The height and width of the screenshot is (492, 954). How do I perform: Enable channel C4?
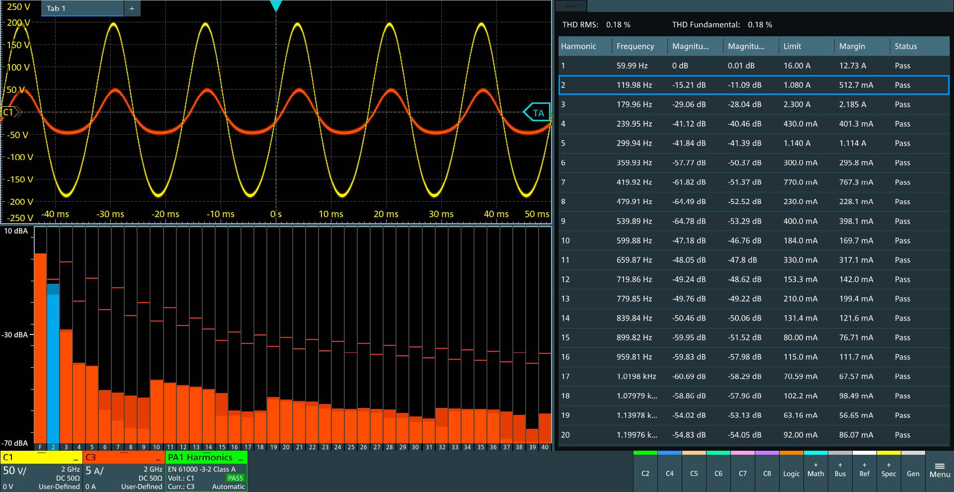pos(669,473)
